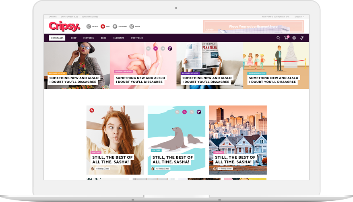Click Culture tag on city houses card

pyautogui.click(x=219, y=152)
